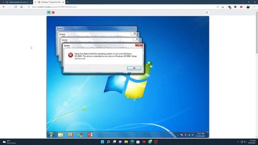Close the first YouTube browser tab
The image size is (258, 145).
pos(31,2)
